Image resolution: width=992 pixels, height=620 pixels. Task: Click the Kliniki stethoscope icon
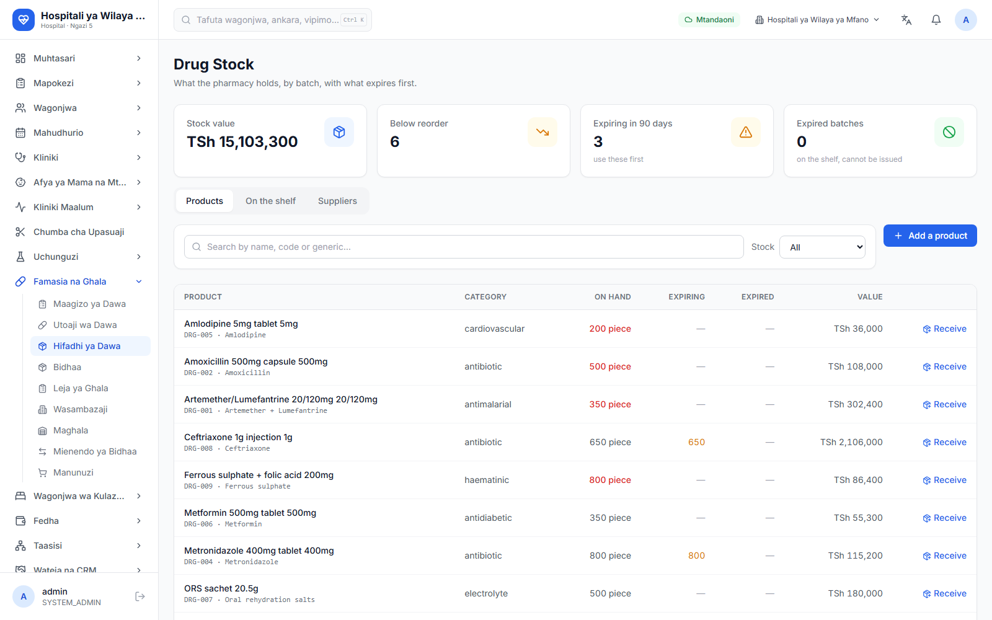pos(20,157)
